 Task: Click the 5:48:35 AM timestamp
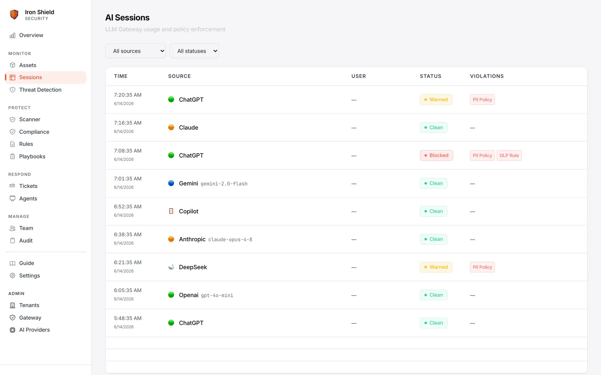click(x=128, y=318)
